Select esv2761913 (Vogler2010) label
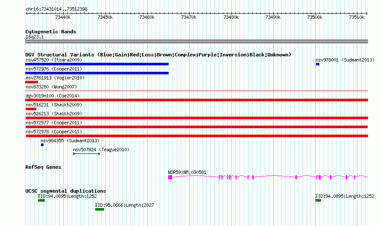This screenshot has width=380, height=226. 55,78
